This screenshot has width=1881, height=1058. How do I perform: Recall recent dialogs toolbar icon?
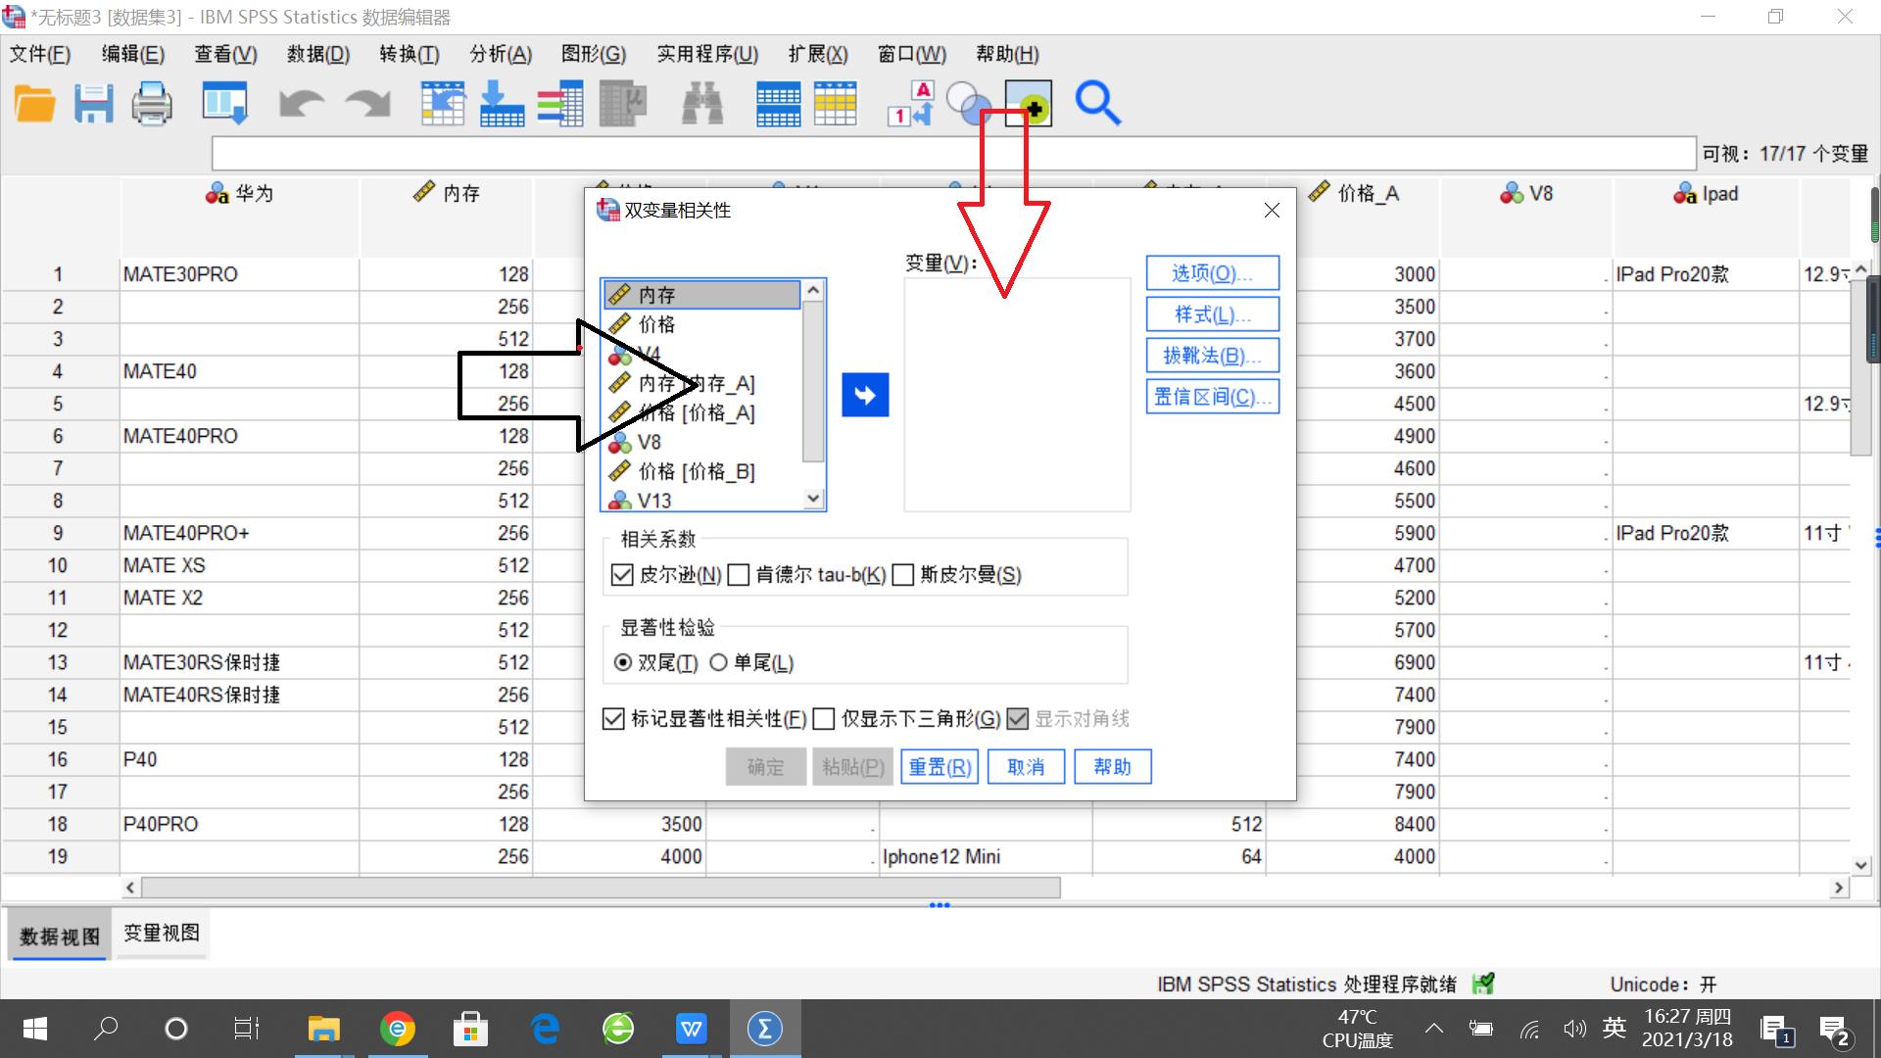pyautogui.click(x=225, y=104)
